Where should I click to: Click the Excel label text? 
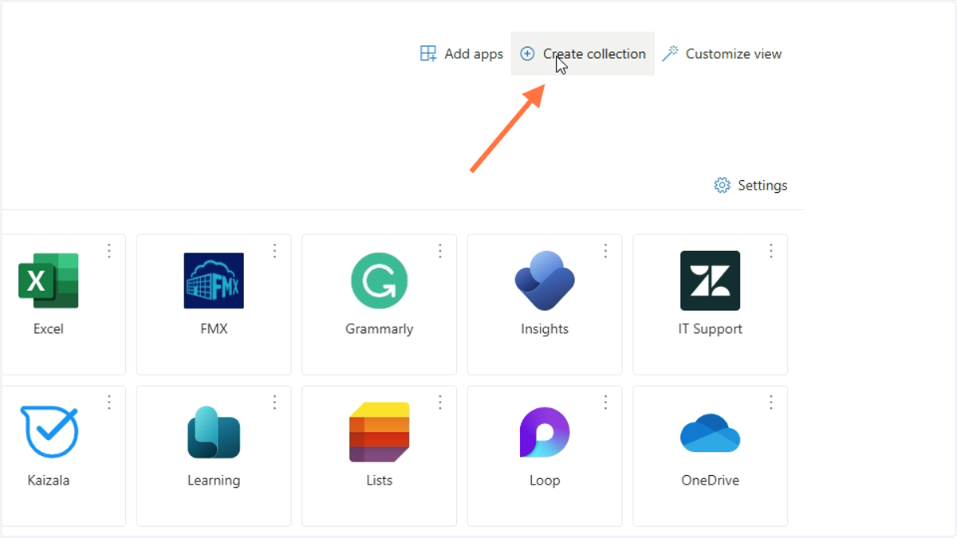pos(49,329)
